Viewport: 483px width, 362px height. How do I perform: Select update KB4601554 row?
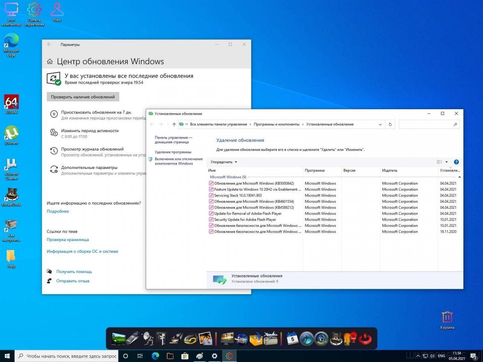click(334, 202)
